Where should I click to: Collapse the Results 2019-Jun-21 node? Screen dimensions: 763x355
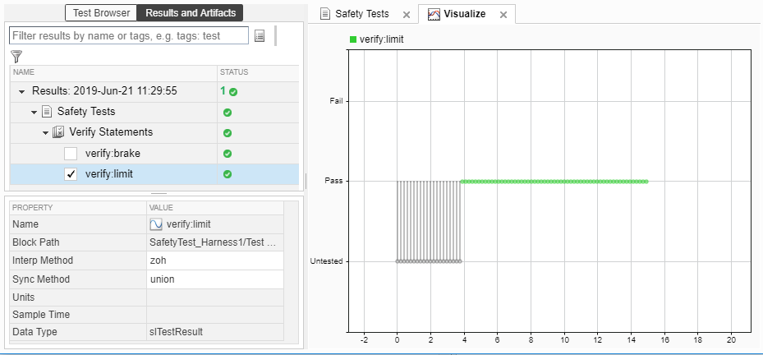pos(22,91)
